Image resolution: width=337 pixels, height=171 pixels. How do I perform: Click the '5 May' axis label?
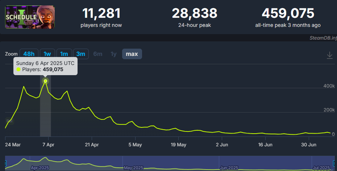pyautogui.click(x=135, y=145)
